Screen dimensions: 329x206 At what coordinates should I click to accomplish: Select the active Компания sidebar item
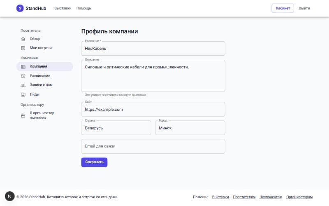45,66
